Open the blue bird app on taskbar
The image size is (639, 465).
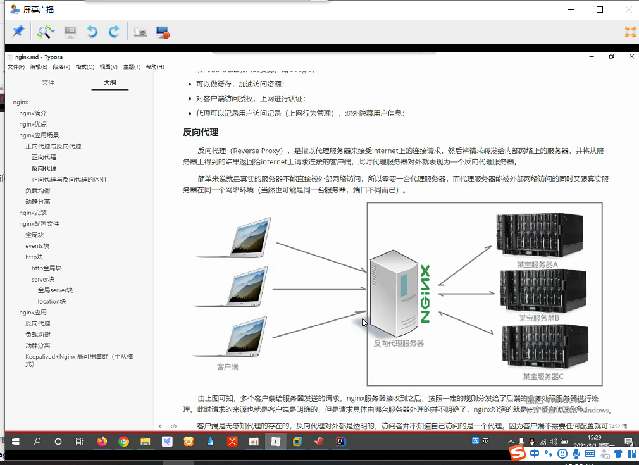click(167, 442)
